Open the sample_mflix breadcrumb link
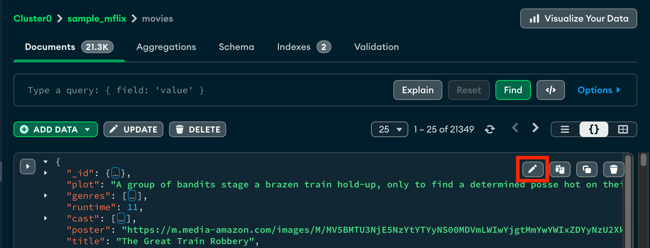 97,18
